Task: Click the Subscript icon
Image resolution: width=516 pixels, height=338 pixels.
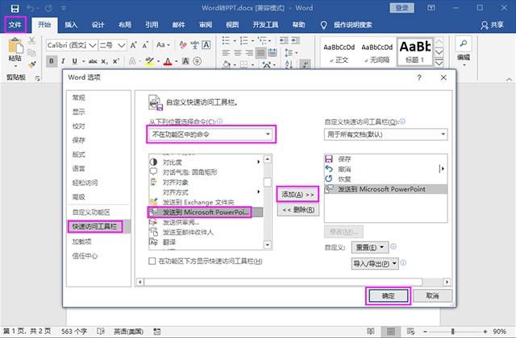Action: (104, 61)
